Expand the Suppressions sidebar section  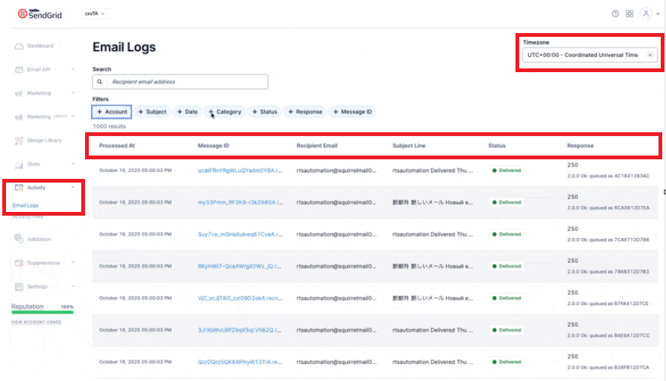73,263
